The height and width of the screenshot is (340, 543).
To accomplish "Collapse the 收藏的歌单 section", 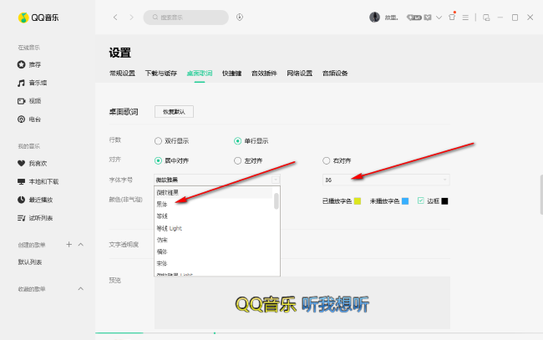I will (x=81, y=288).
